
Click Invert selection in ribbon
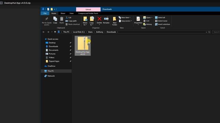163,24
